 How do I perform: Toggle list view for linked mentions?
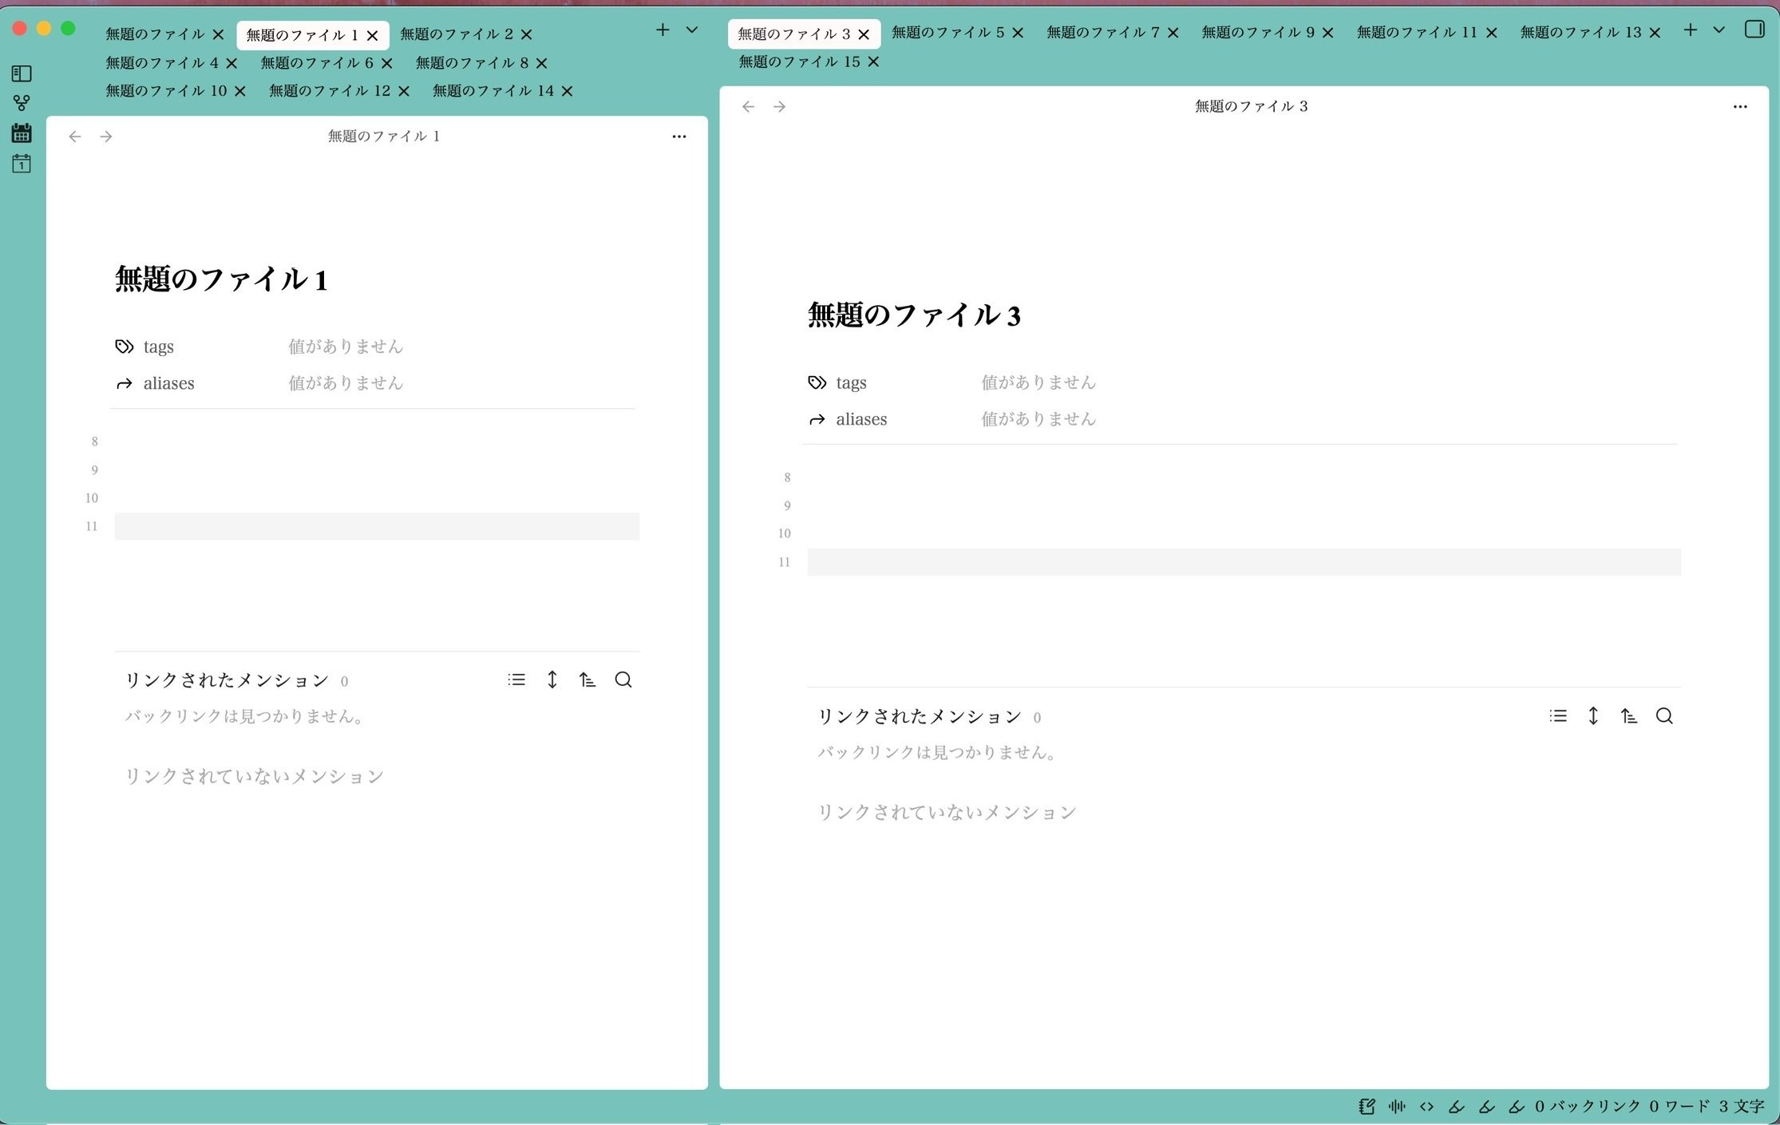[517, 679]
